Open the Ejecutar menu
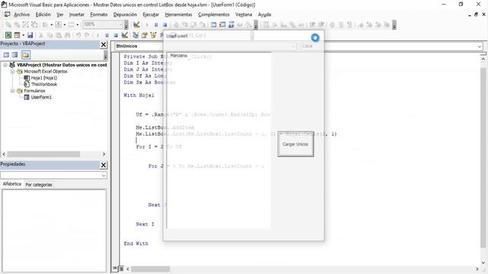 pos(151,14)
